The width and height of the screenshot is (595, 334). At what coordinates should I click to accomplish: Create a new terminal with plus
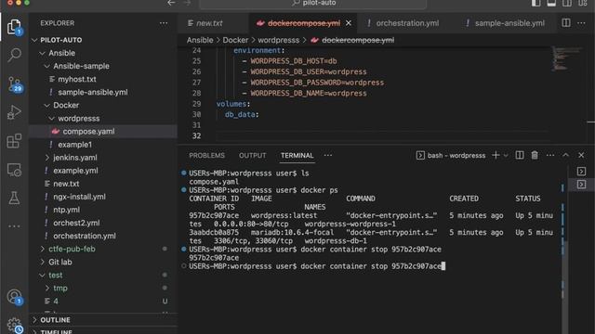pyautogui.click(x=496, y=155)
